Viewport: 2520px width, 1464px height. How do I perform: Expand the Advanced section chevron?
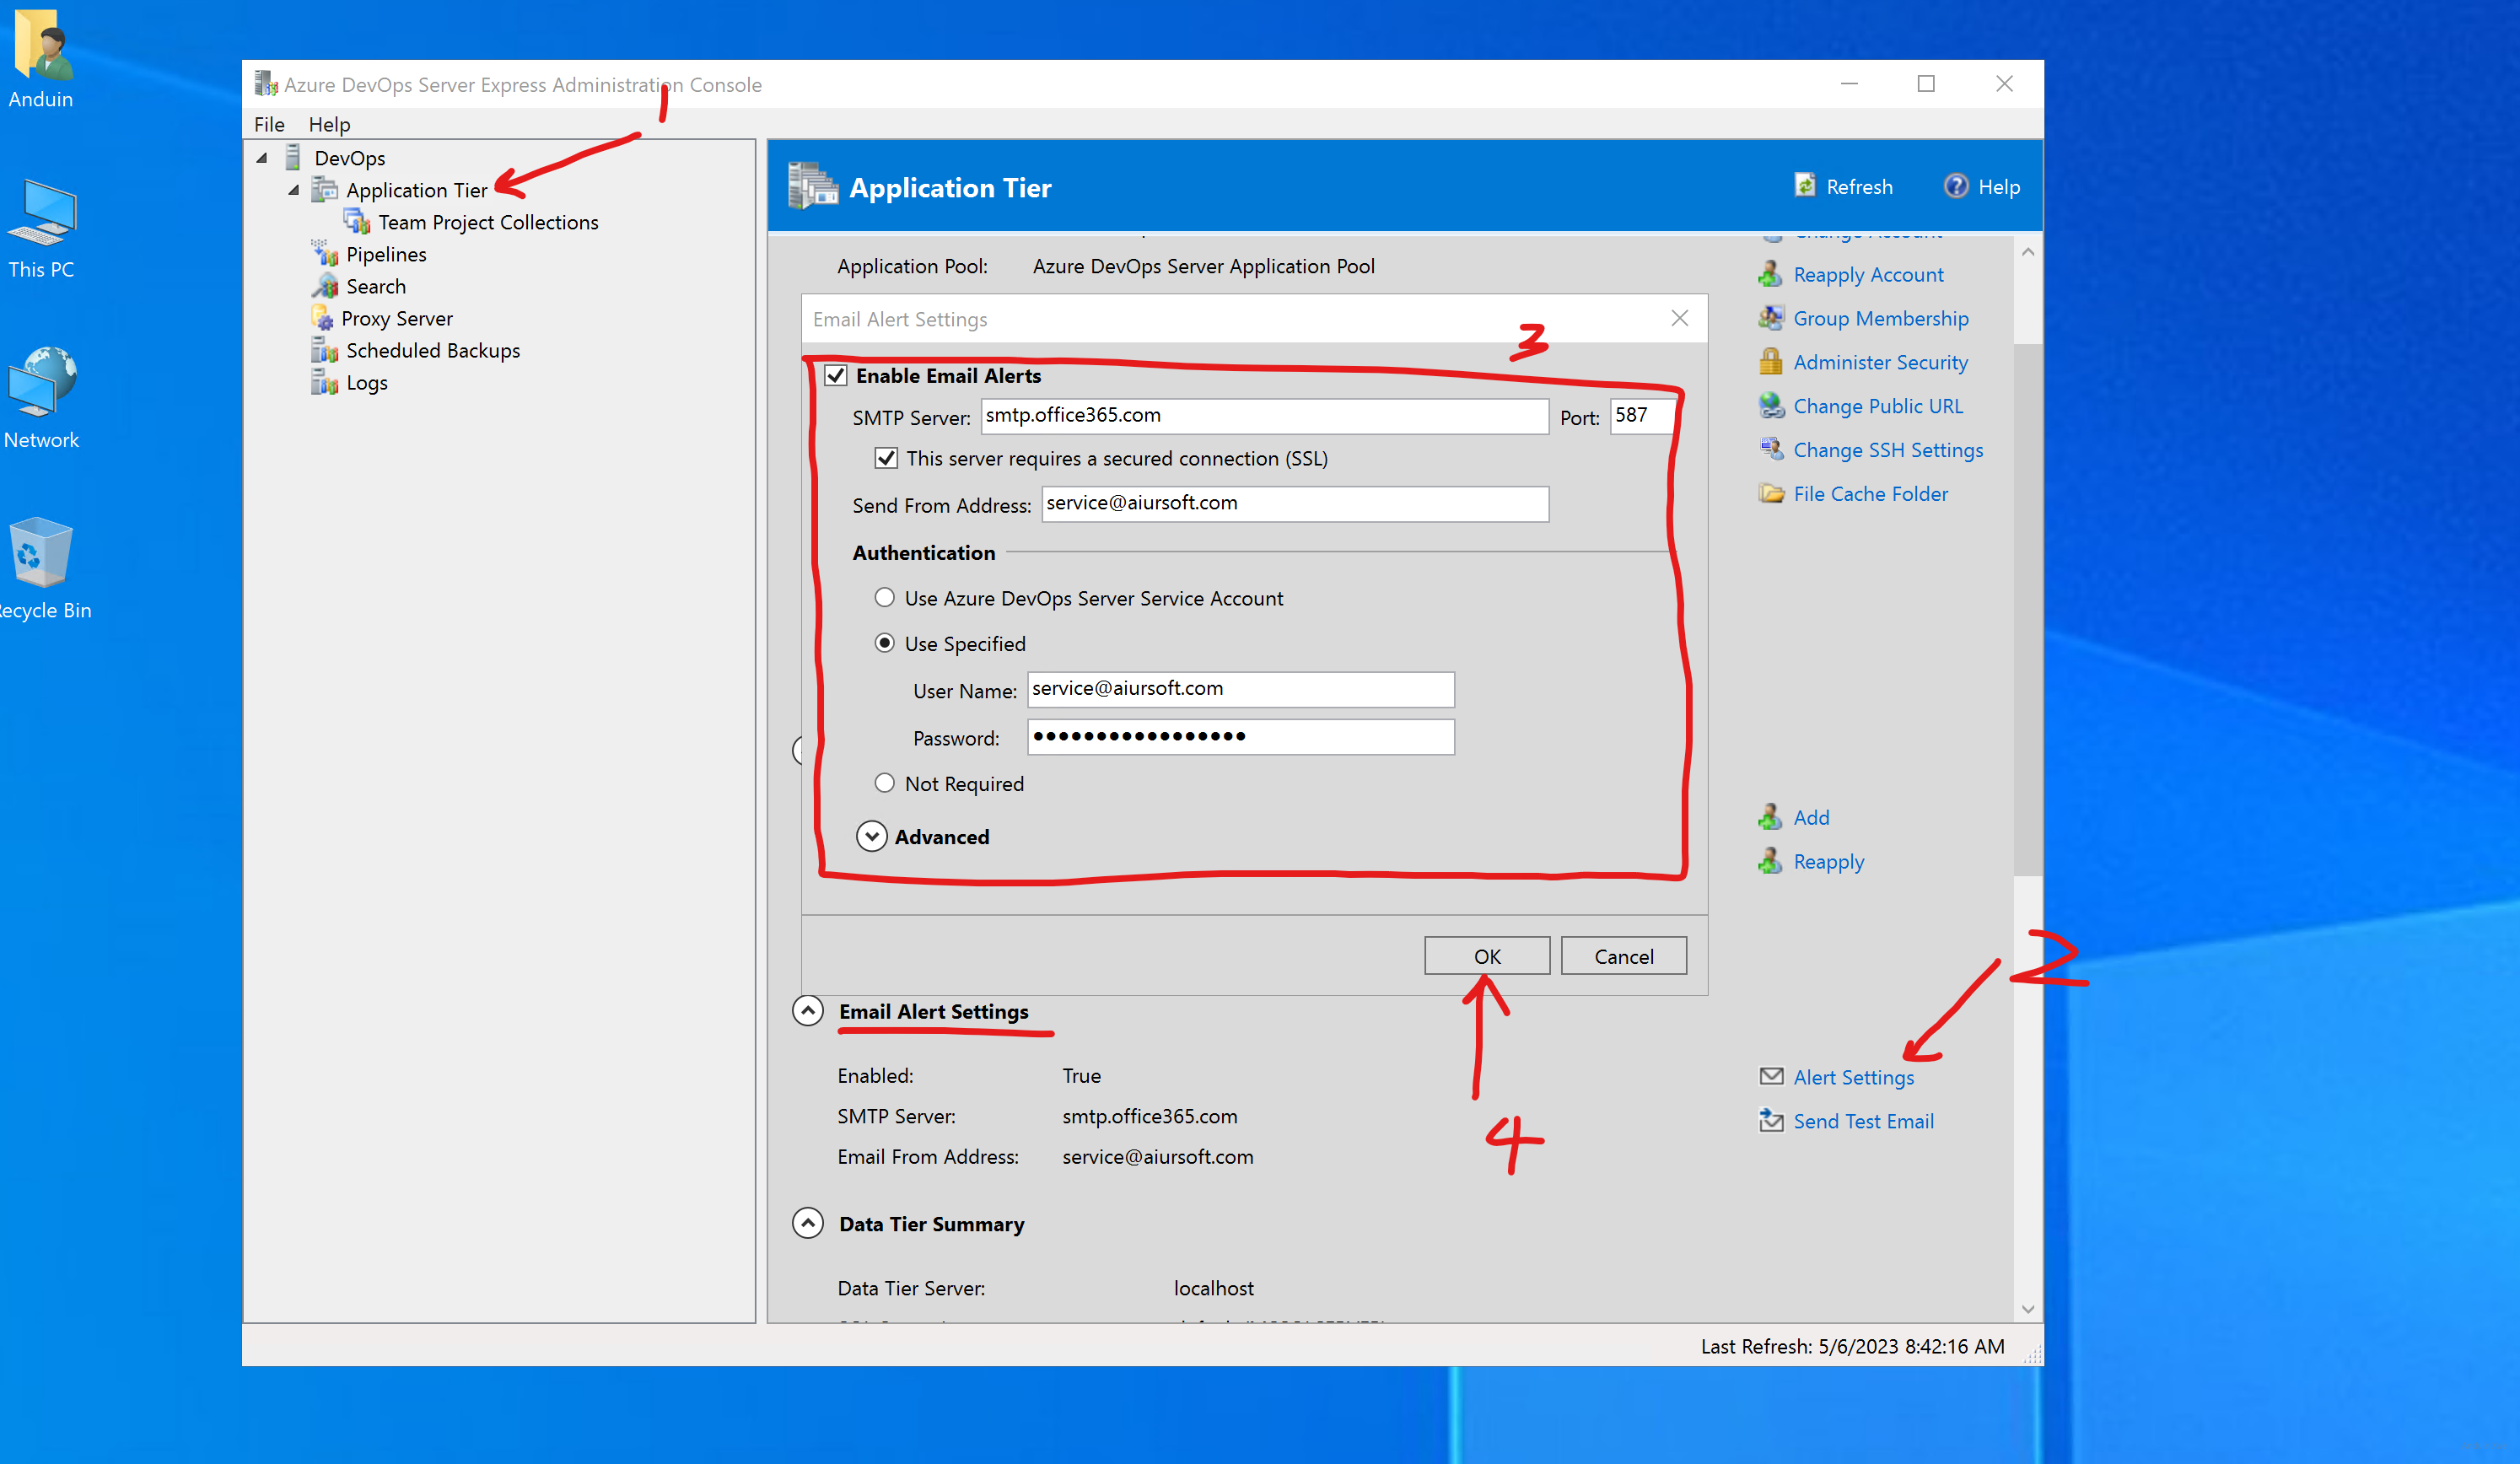[x=871, y=836]
